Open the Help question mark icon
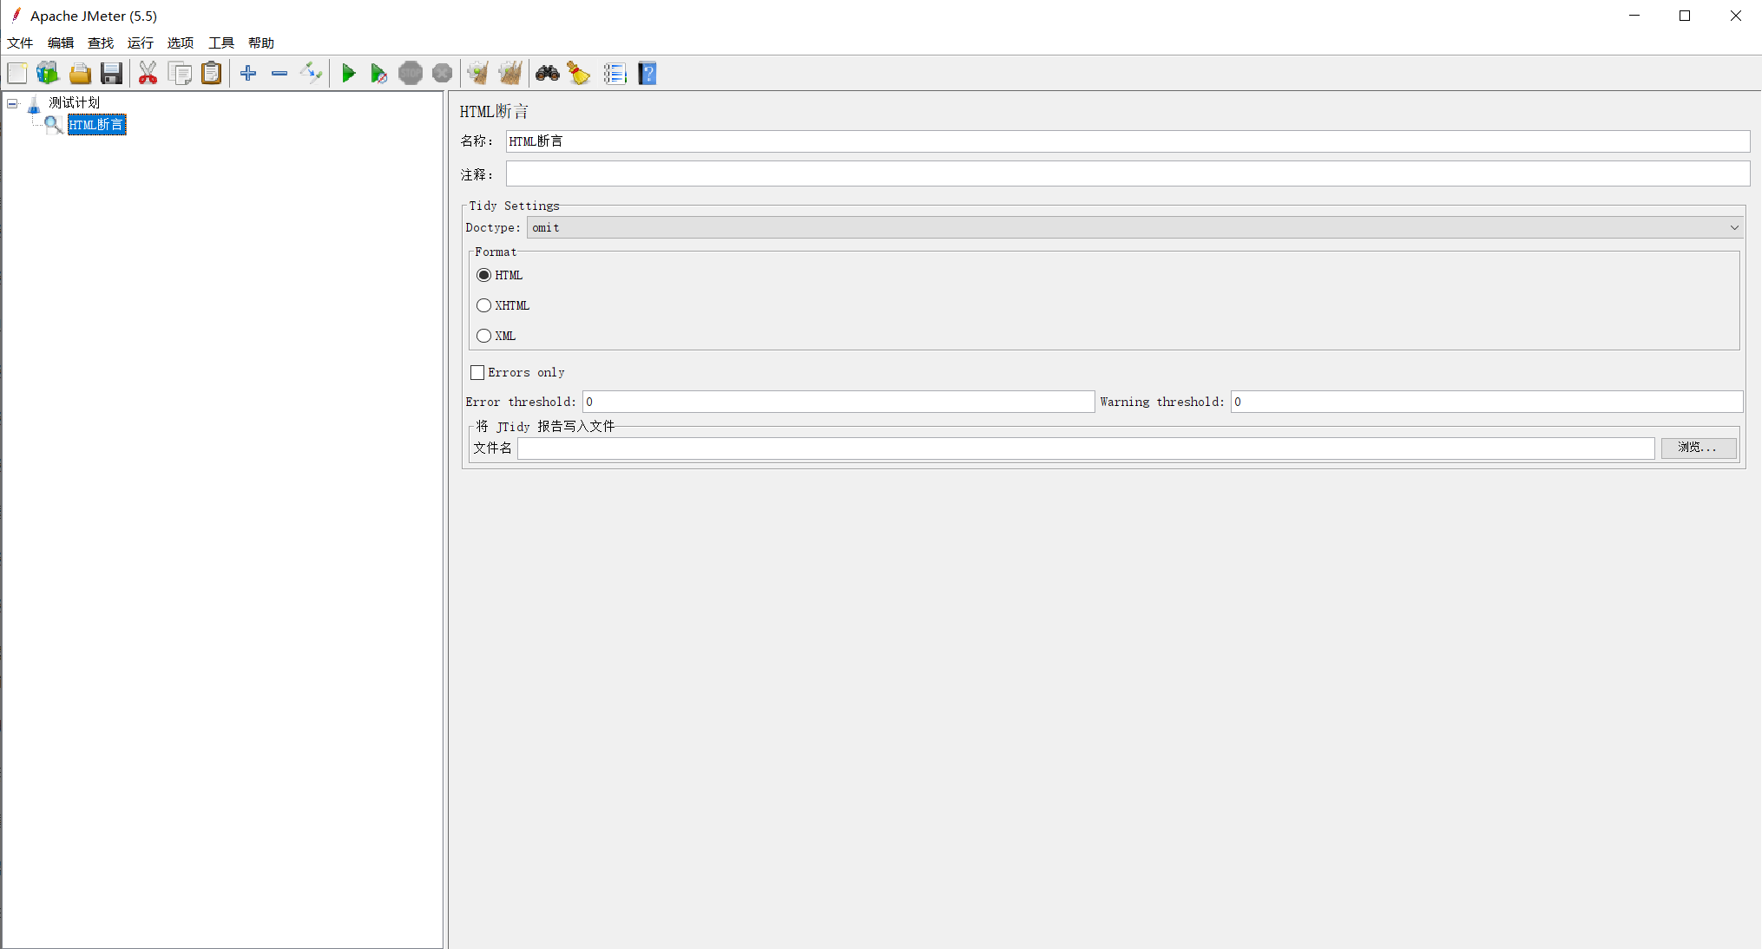1762x949 pixels. (x=648, y=74)
